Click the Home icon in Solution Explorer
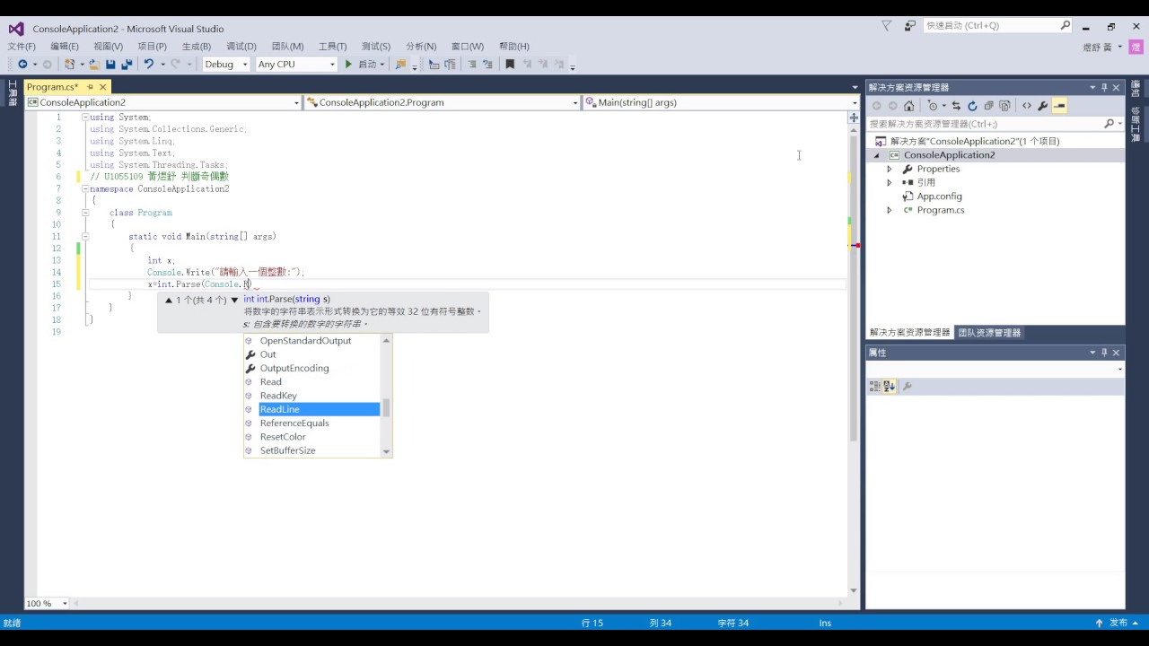Viewport: 1149px width, 646px height. pos(909,106)
